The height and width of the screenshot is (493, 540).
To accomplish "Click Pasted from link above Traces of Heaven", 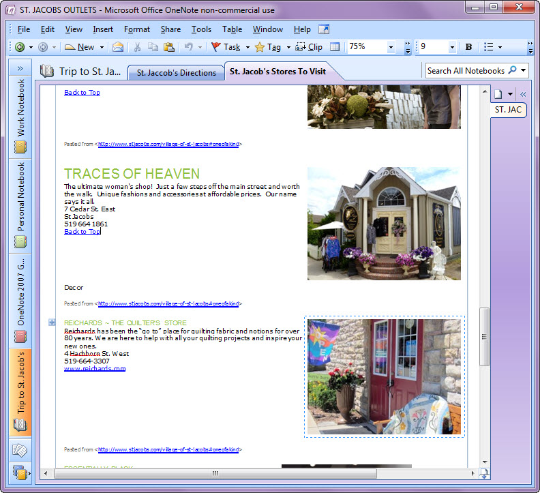I will (x=168, y=145).
